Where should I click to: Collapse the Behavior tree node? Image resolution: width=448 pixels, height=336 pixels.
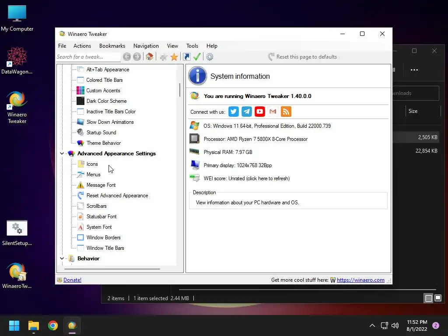[x=62, y=258]
